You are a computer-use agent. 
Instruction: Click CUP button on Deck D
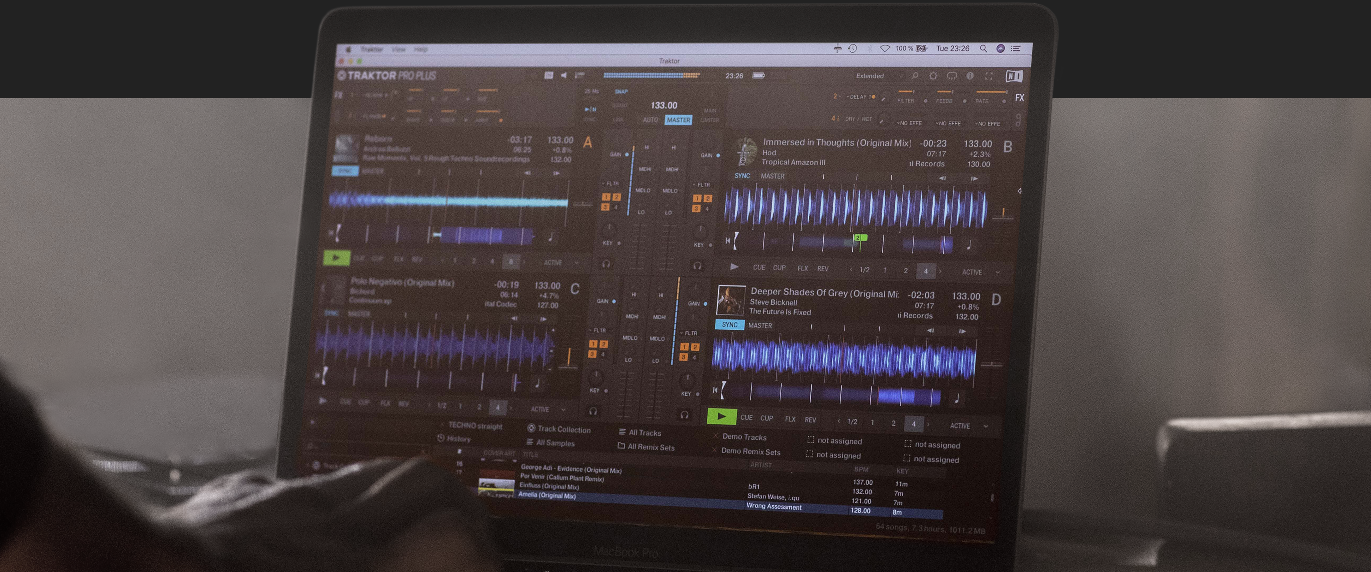click(767, 418)
